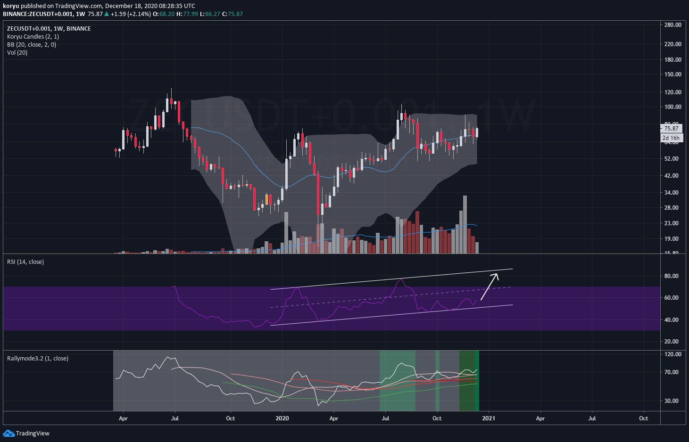689x442 pixels.
Task: Click the 180.00 price axis label
Action: coord(673,59)
